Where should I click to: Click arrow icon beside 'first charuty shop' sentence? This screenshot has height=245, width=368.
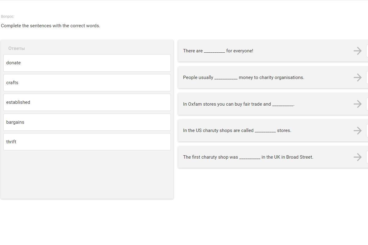[358, 157]
